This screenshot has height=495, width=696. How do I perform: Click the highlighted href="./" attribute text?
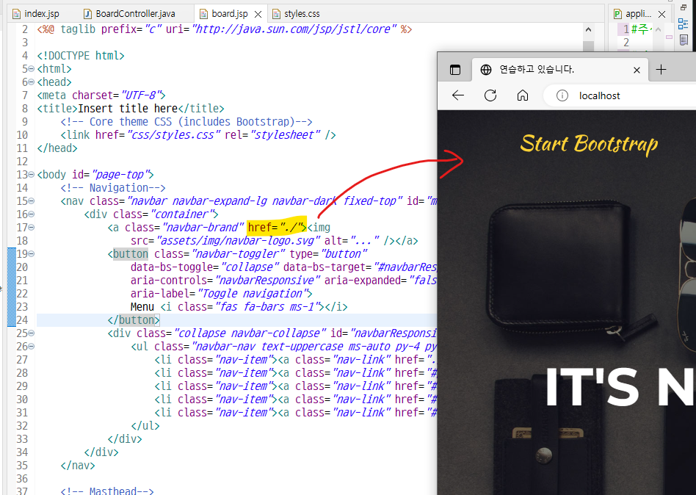(277, 228)
